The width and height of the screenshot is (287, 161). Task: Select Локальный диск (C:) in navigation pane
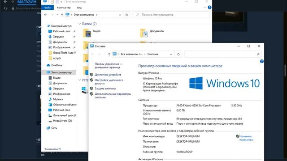pos(65,115)
